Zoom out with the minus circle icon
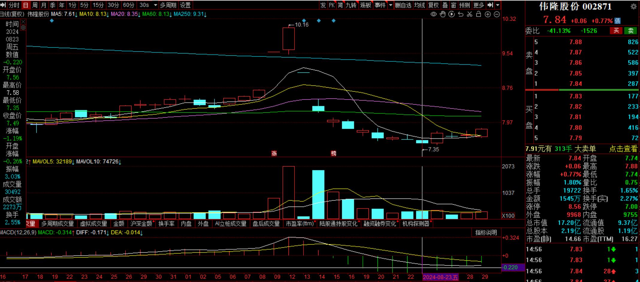The height and width of the screenshot is (282, 640). click(x=497, y=14)
